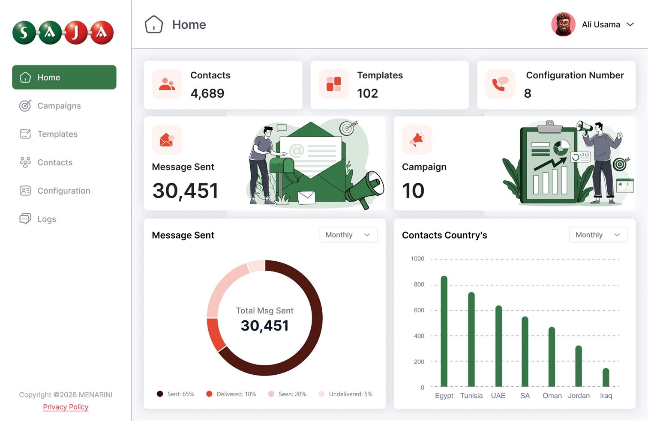Click the Sent 65% legend dot
The width and height of the screenshot is (648, 421).
160,394
